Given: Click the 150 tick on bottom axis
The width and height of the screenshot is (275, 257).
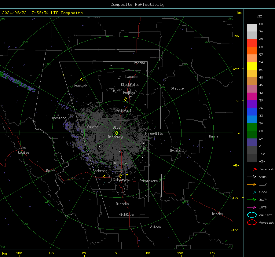Looking at the screenshot, I should tap(212, 253).
